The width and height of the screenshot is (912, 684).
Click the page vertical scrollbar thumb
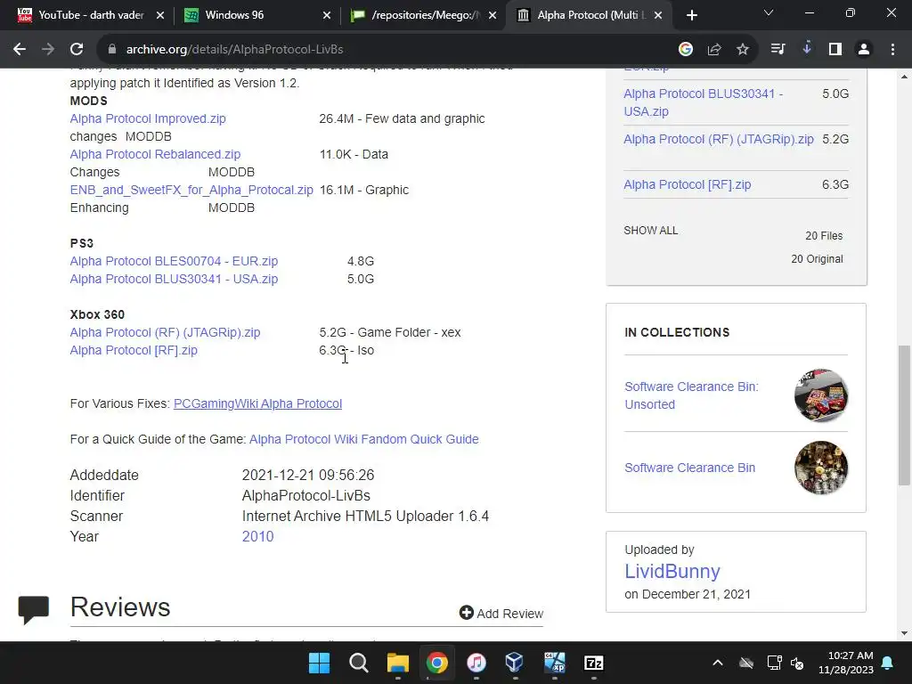pos(904,415)
